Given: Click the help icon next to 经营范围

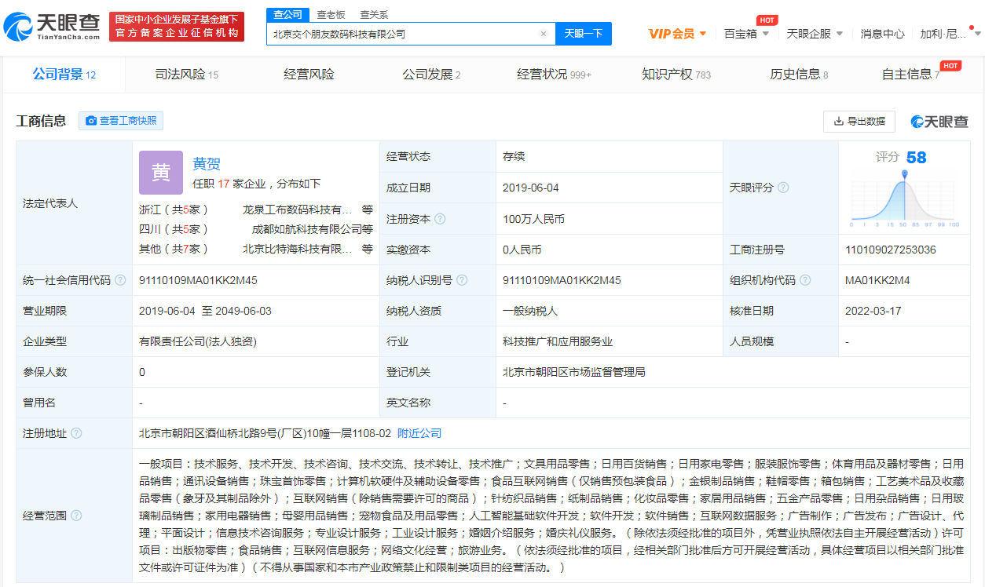Looking at the screenshot, I should pos(76,516).
